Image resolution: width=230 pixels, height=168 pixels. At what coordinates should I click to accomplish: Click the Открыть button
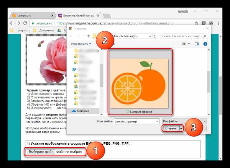click(171, 129)
